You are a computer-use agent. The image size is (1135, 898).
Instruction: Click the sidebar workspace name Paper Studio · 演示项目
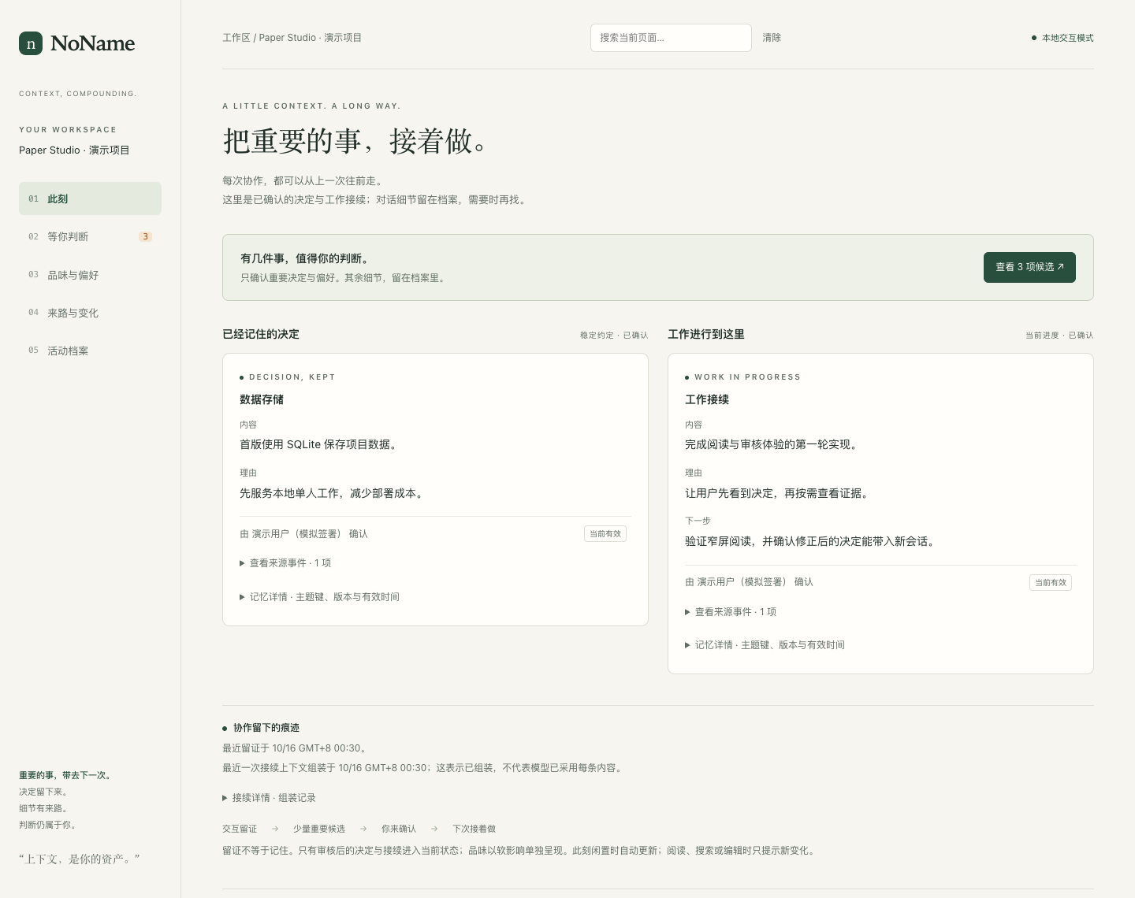click(74, 150)
